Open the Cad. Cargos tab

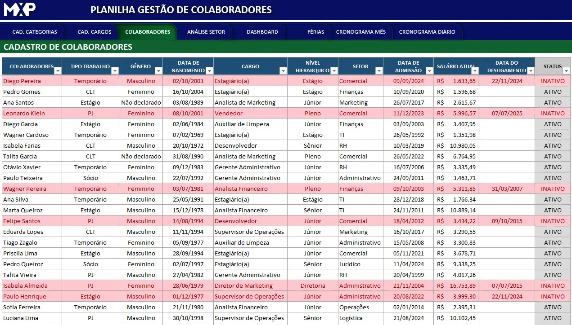coord(95,32)
